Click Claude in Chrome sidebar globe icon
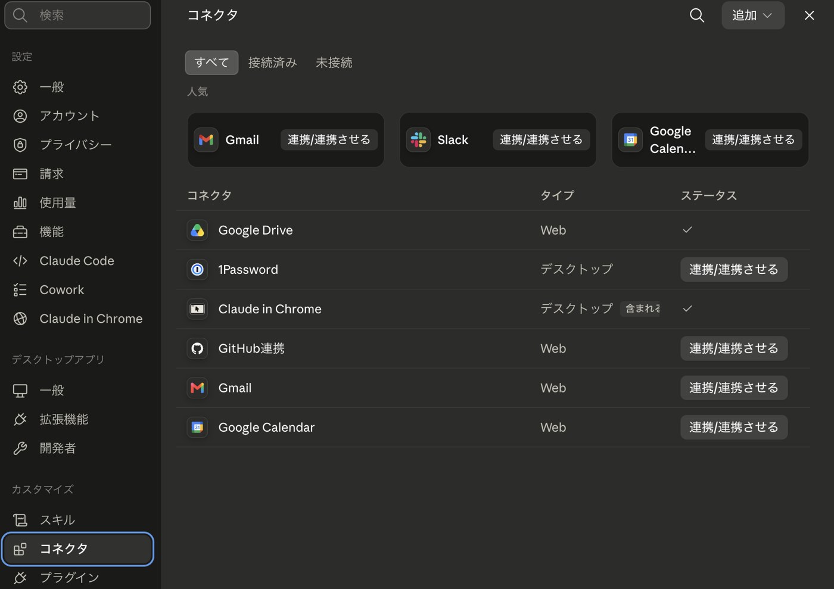This screenshot has height=589, width=834. click(20, 319)
